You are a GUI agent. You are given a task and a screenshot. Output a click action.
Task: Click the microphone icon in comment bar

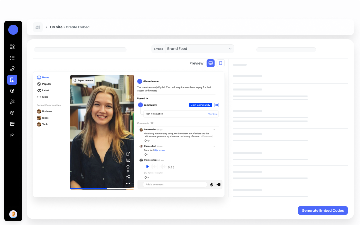pyautogui.click(x=211, y=184)
